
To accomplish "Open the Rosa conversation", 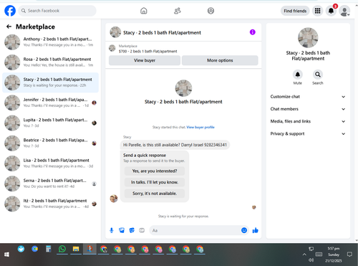I will (50, 62).
